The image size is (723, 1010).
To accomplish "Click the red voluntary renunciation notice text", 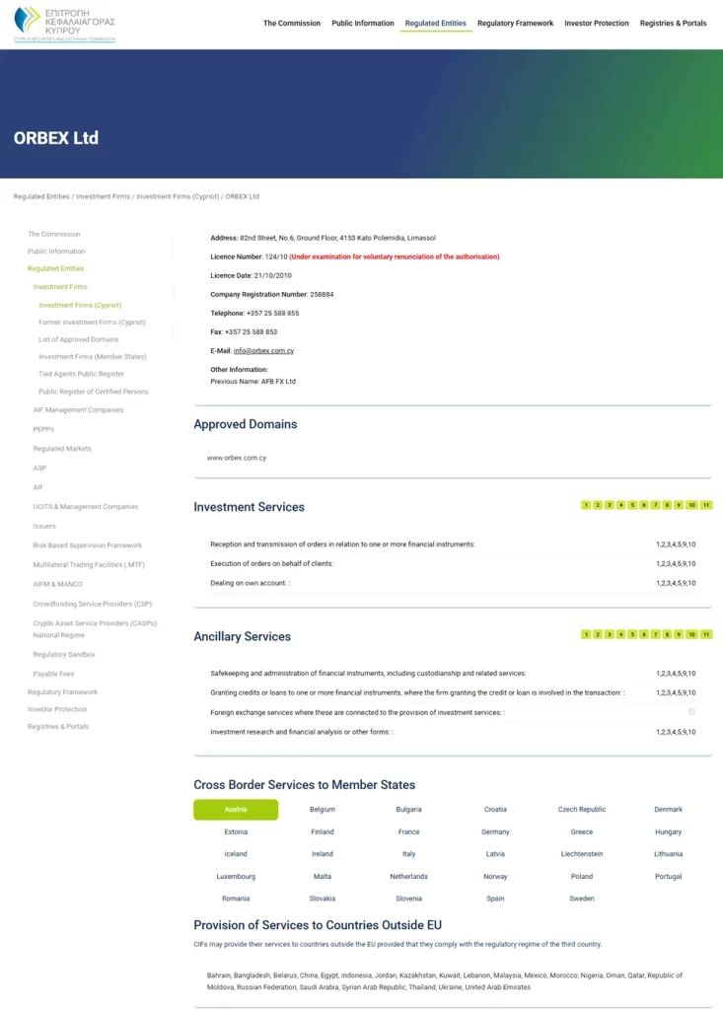I will coord(395,257).
